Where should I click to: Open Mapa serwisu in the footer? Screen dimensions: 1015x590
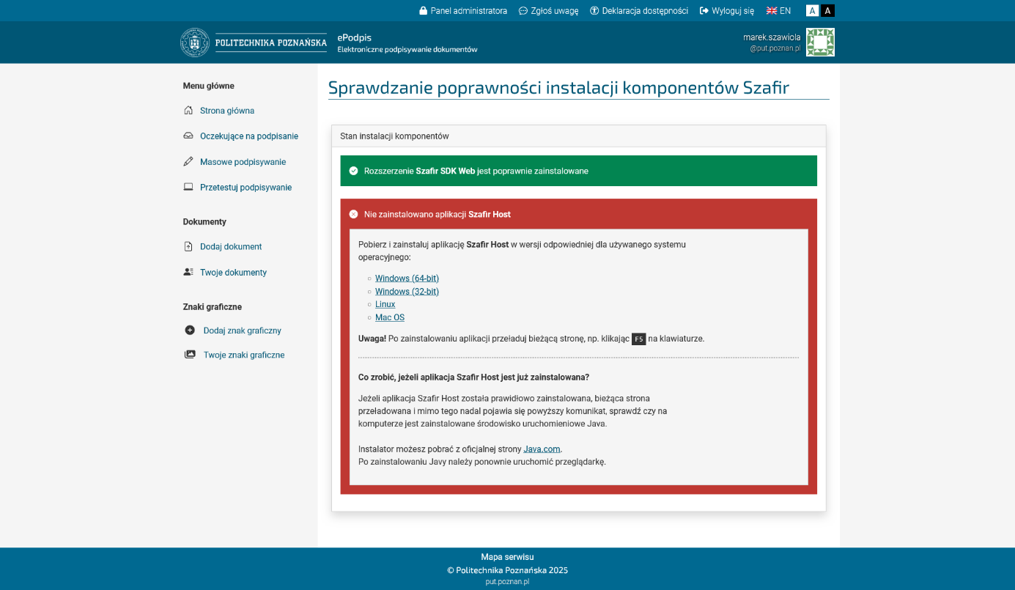(x=507, y=557)
